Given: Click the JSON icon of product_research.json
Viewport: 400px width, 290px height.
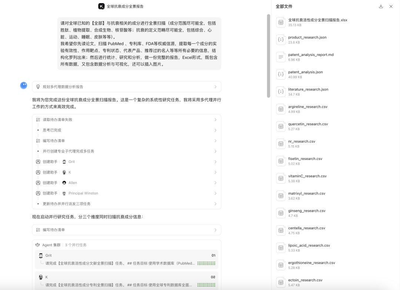Looking at the screenshot, I should (x=281, y=40).
